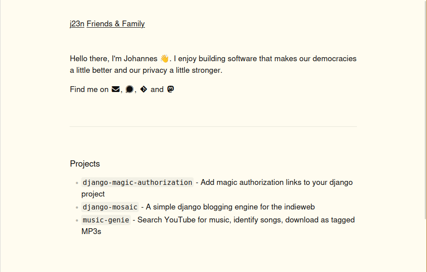Click the "Search YouTube for music" description
427x272 pixels.
pyautogui.click(x=245, y=220)
